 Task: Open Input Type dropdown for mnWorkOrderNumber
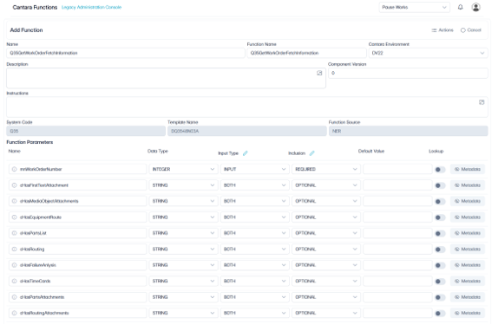click(x=255, y=169)
